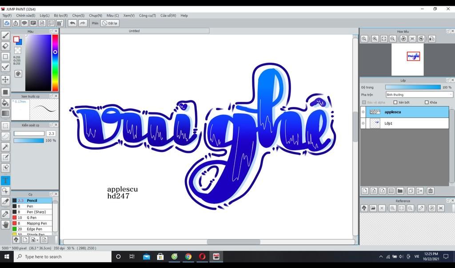Select the Pencil brush row
This screenshot has height=268, width=455.
(32, 200)
